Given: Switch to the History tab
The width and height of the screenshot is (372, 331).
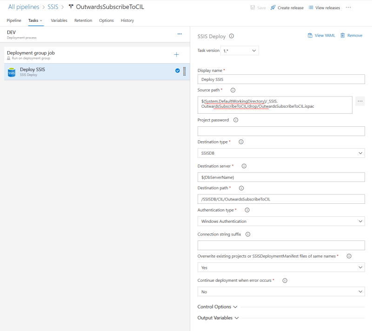Looking at the screenshot, I should click(x=127, y=20).
